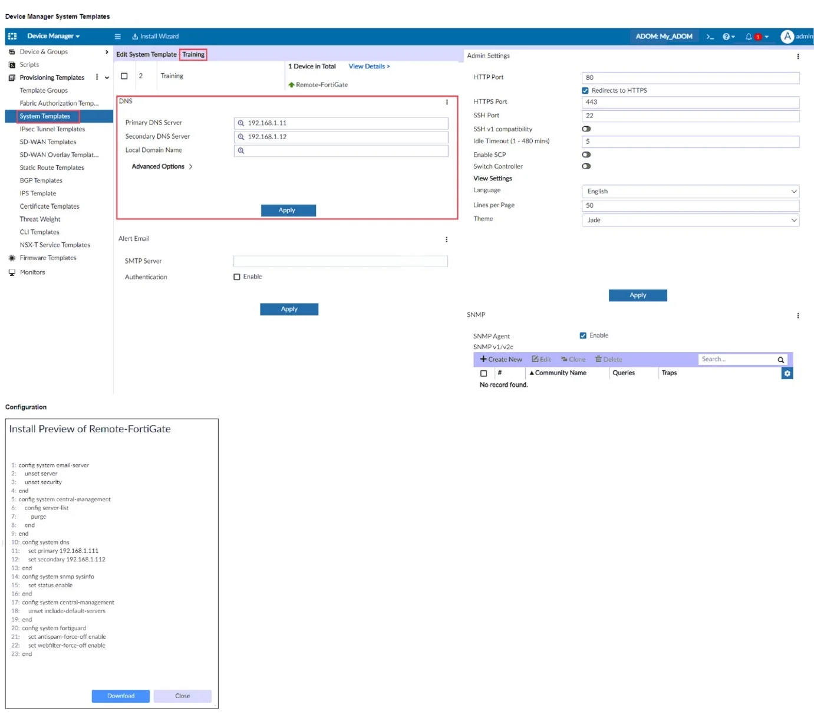
Task: Toggle the Enable SCP switch
Action: 586,155
